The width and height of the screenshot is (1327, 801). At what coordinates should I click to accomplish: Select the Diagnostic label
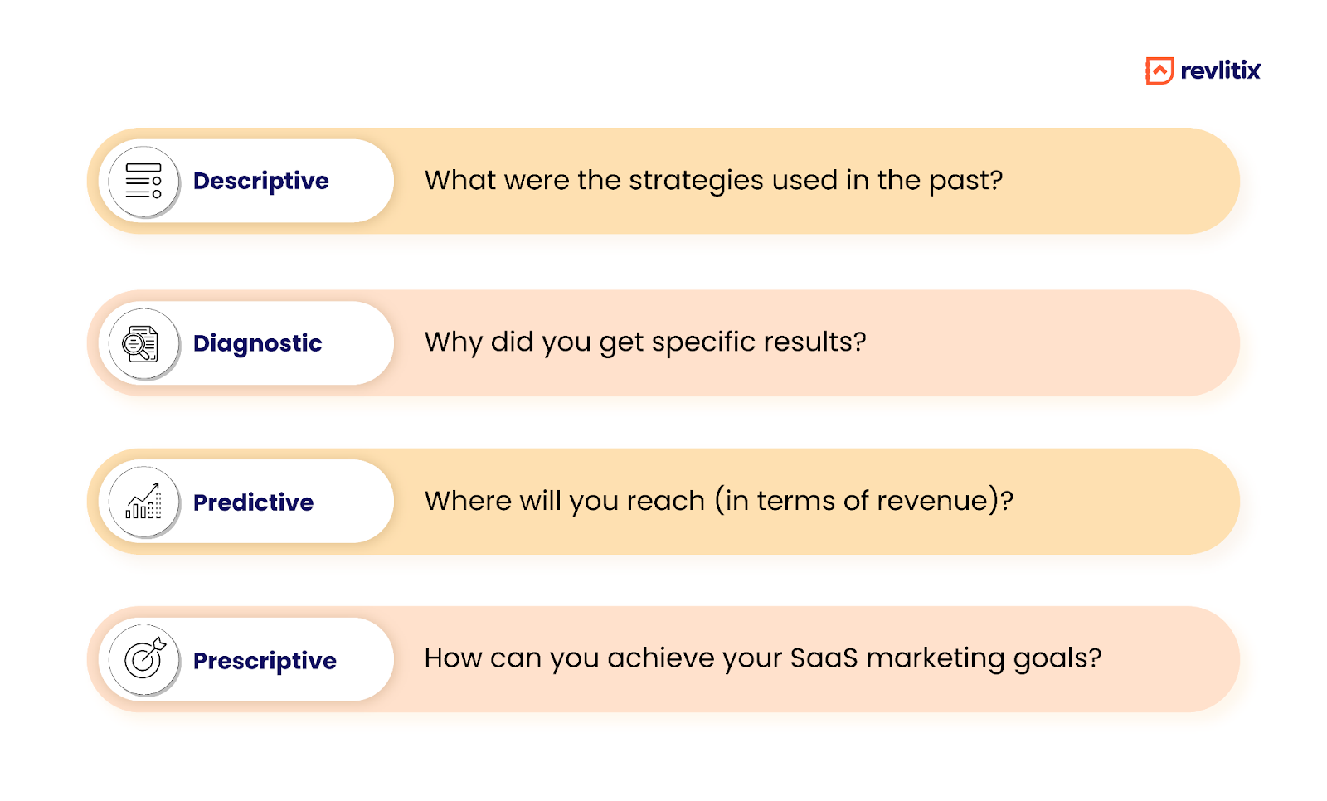click(257, 343)
